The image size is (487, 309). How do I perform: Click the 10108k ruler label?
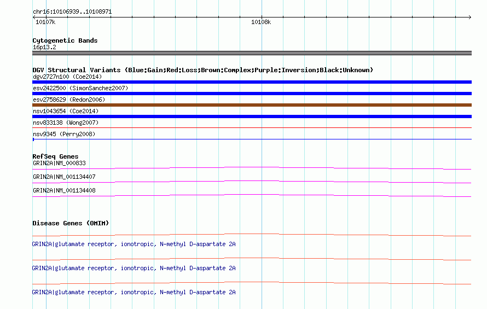[261, 22]
